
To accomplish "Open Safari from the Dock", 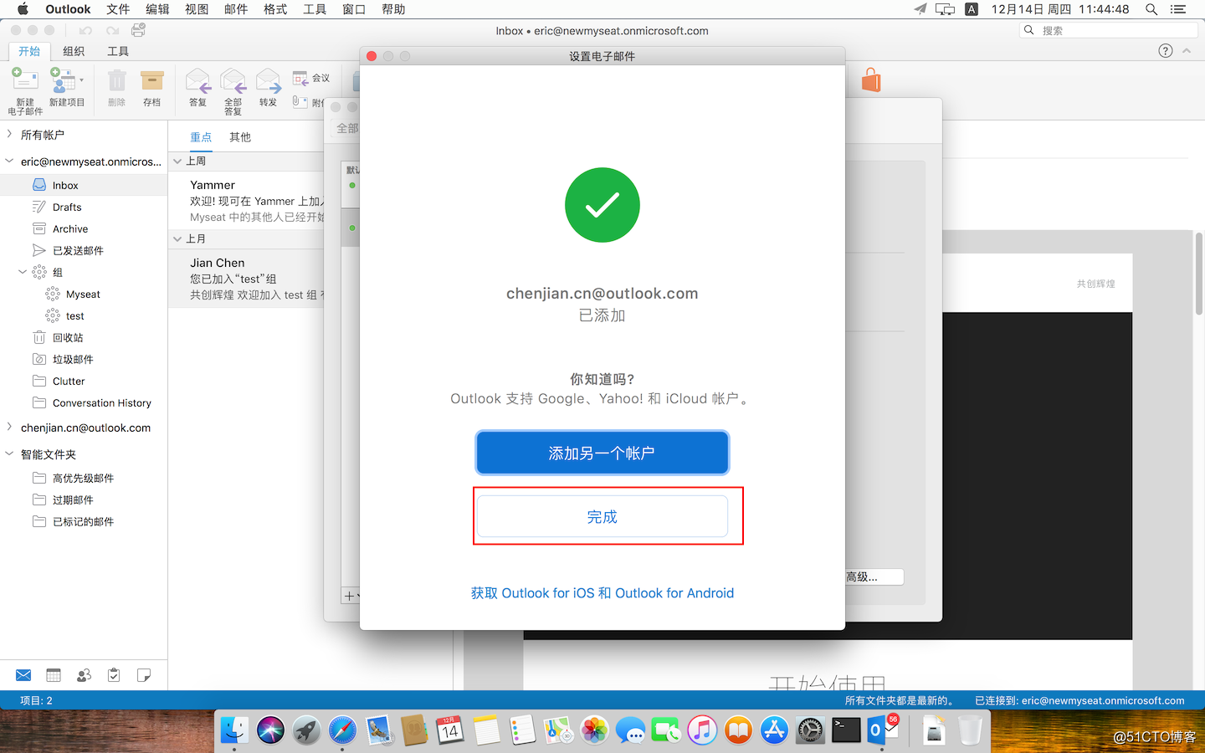I will 342,730.
